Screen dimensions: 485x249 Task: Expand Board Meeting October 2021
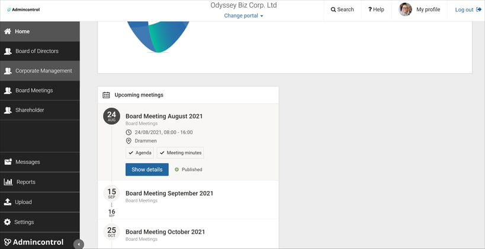[x=165, y=232]
